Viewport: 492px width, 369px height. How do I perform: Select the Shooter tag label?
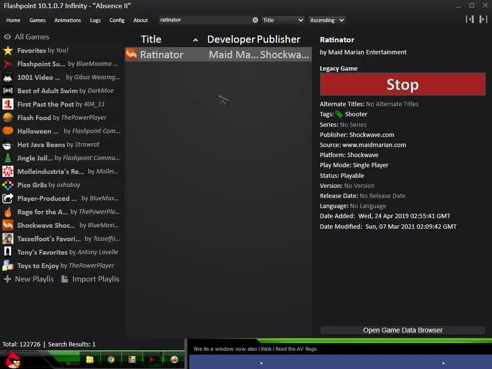(x=356, y=114)
